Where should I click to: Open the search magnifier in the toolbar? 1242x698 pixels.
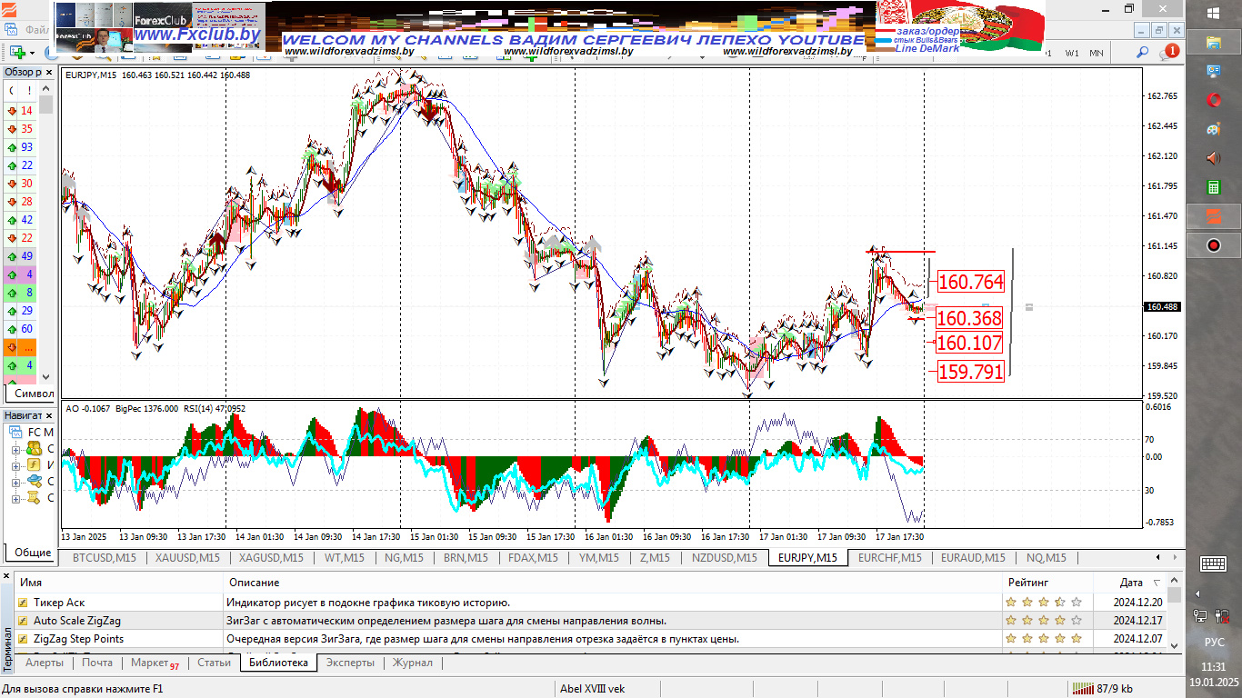[x=1142, y=53]
